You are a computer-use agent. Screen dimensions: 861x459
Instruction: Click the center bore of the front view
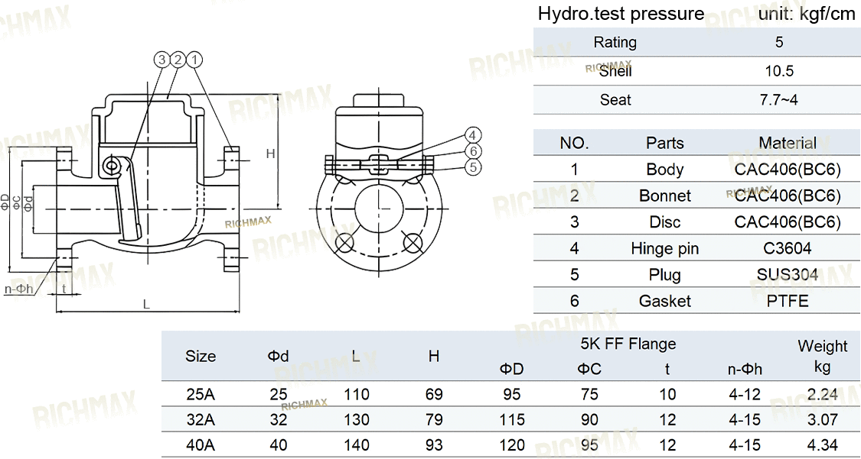pos(379,206)
